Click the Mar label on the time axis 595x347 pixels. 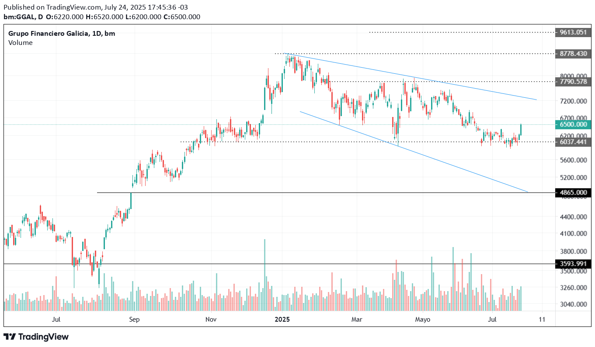tap(357, 320)
